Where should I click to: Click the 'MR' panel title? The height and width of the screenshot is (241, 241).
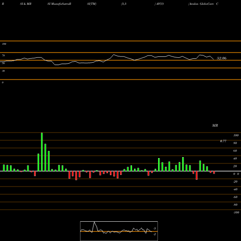coord(215,125)
